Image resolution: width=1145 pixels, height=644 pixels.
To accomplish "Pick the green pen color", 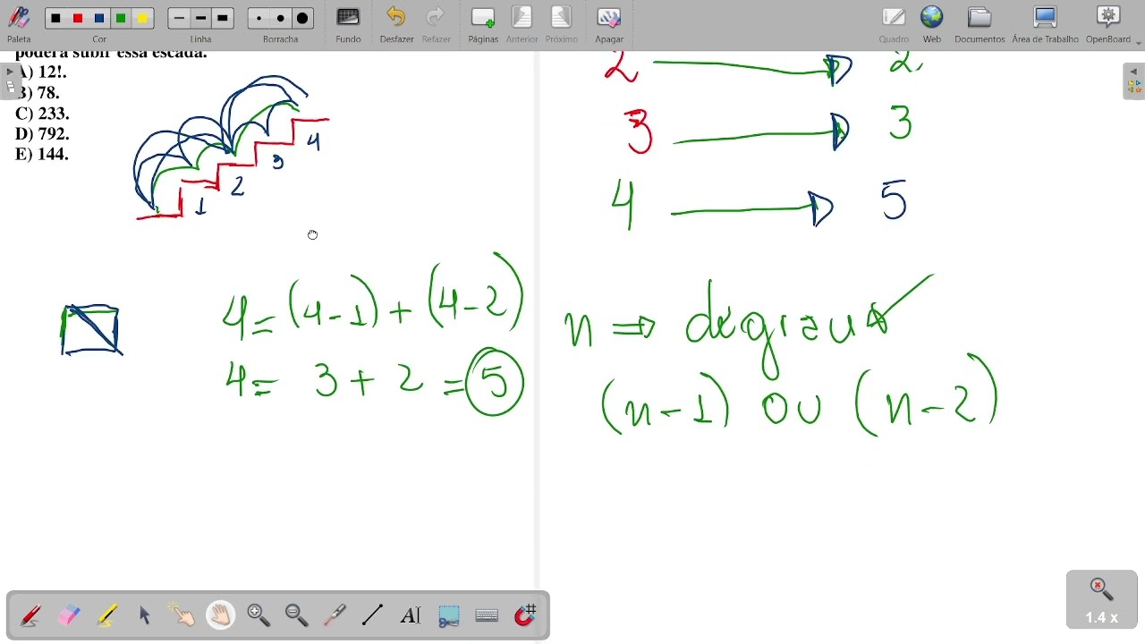I will coord(121,18).
